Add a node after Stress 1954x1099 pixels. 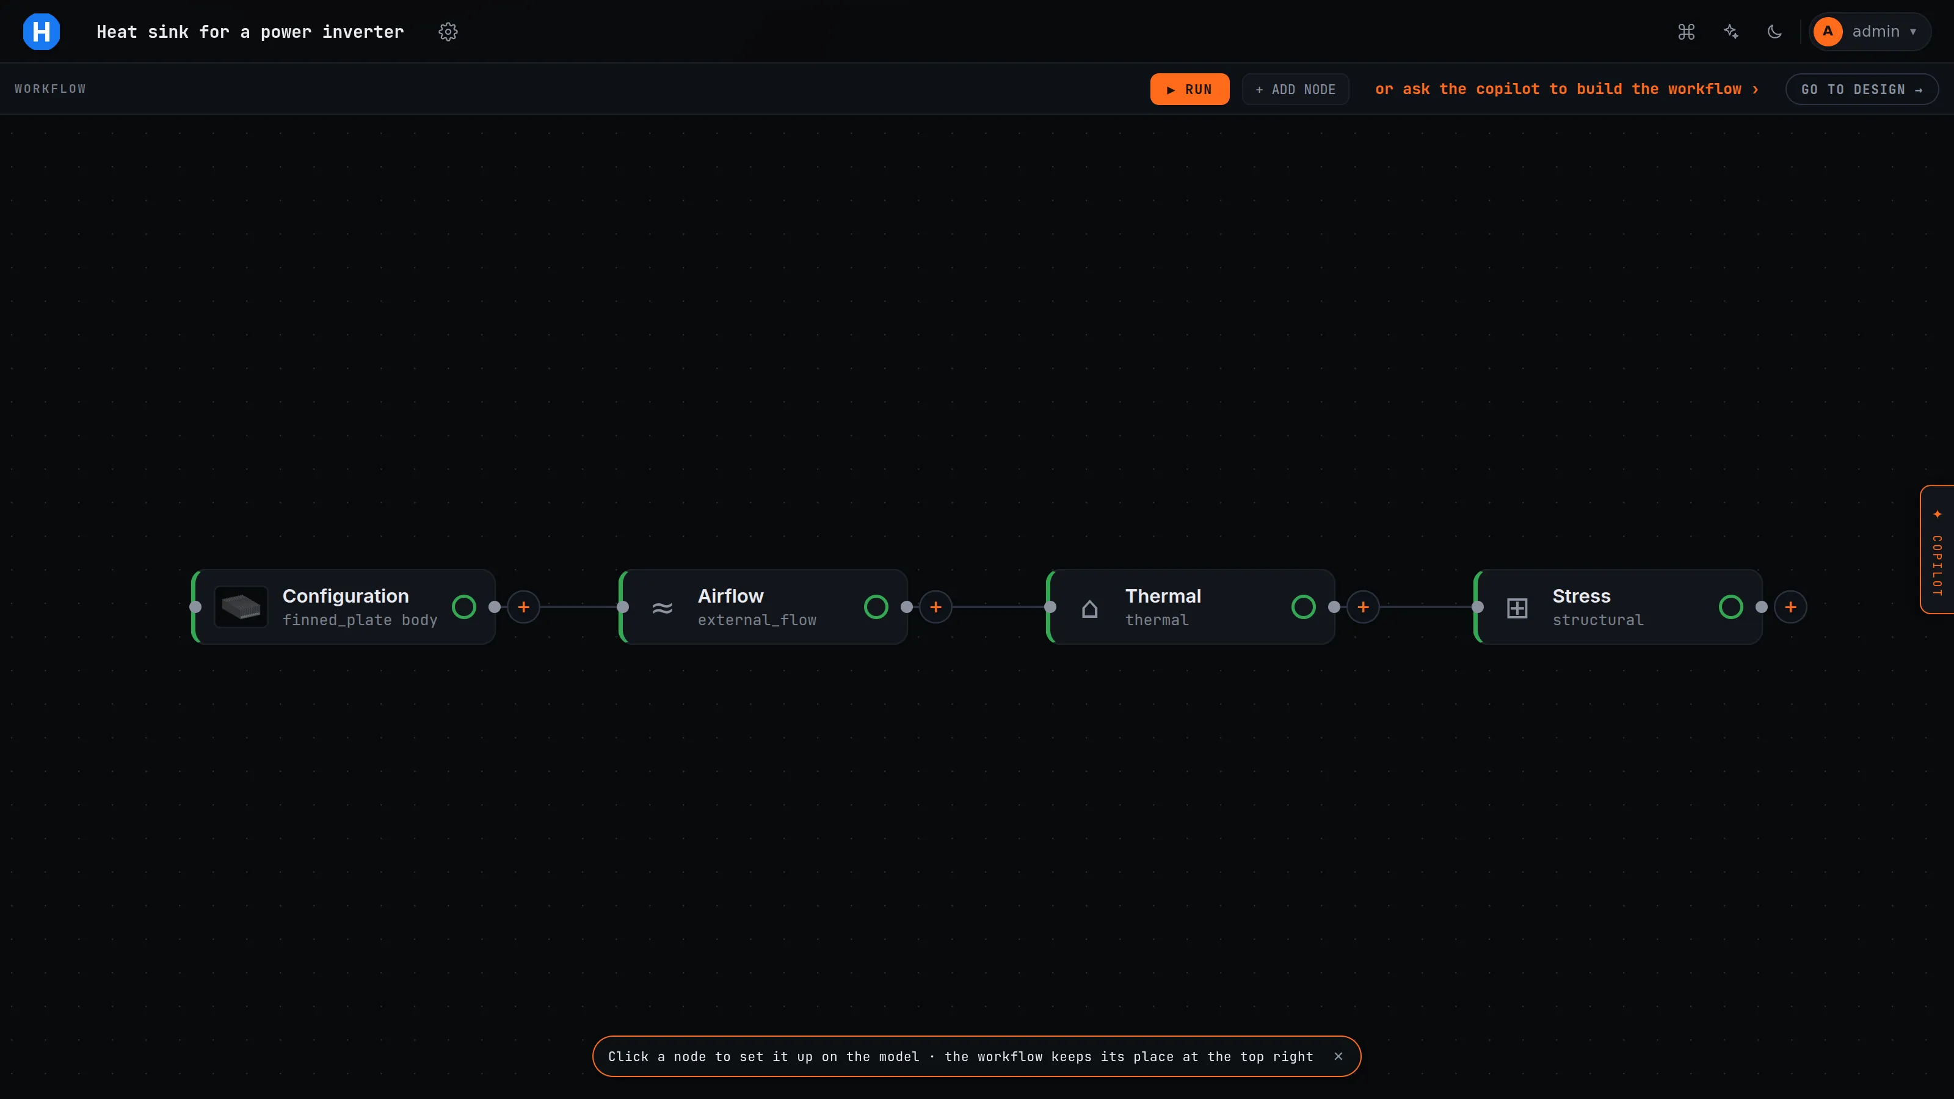coord(1790,607)
